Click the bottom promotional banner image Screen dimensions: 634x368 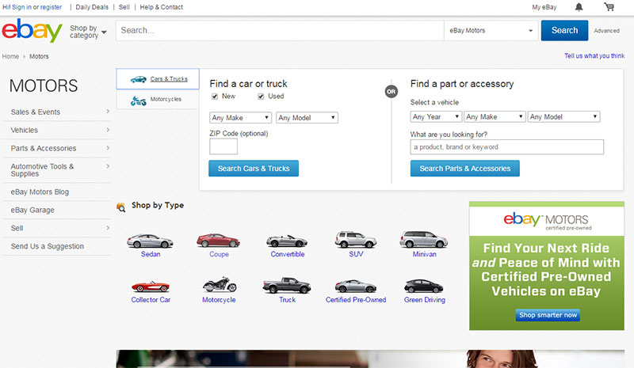[370, 359]
